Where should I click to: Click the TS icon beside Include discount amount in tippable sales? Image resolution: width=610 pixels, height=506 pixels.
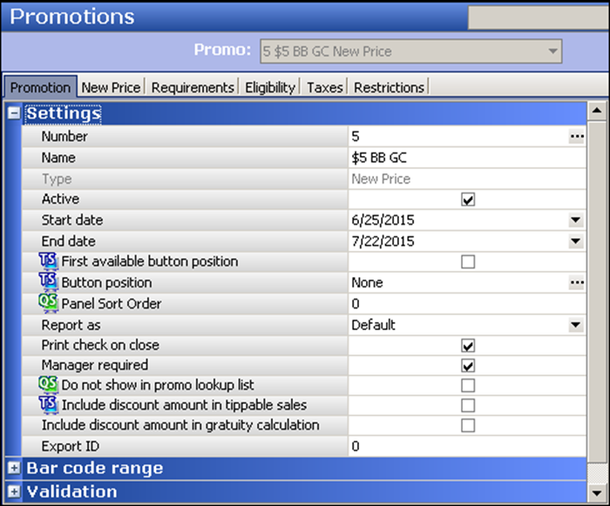pos(49,405)
